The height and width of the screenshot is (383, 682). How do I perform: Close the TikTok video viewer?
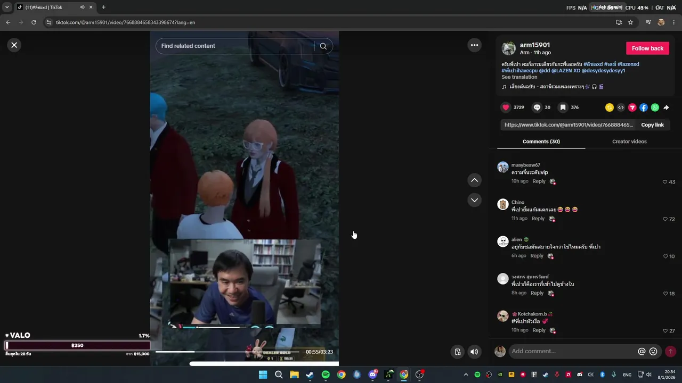(x=14, y=45)
